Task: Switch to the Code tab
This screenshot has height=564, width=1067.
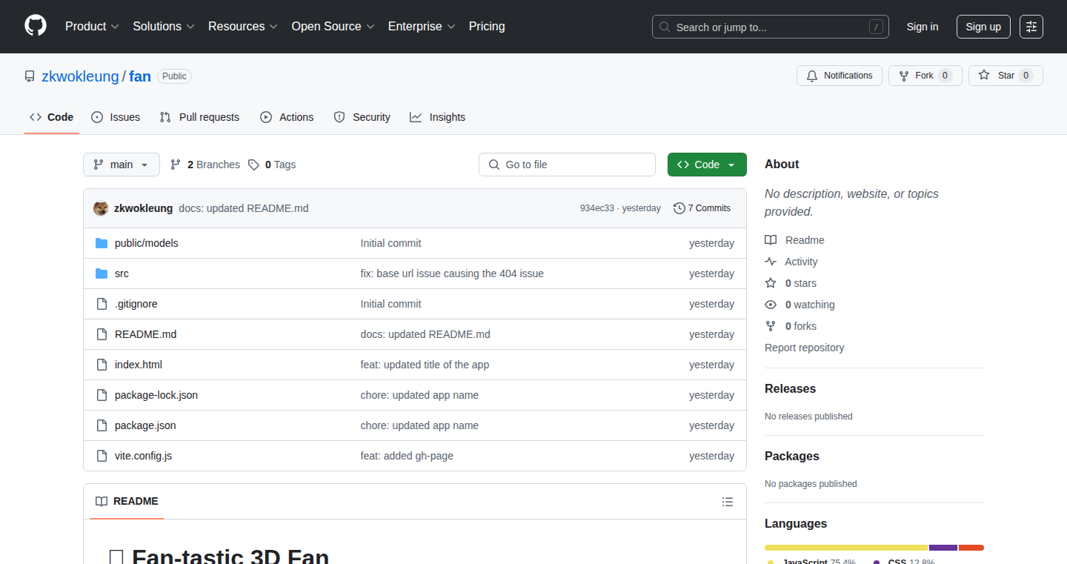Action: [x=52, y=117]
